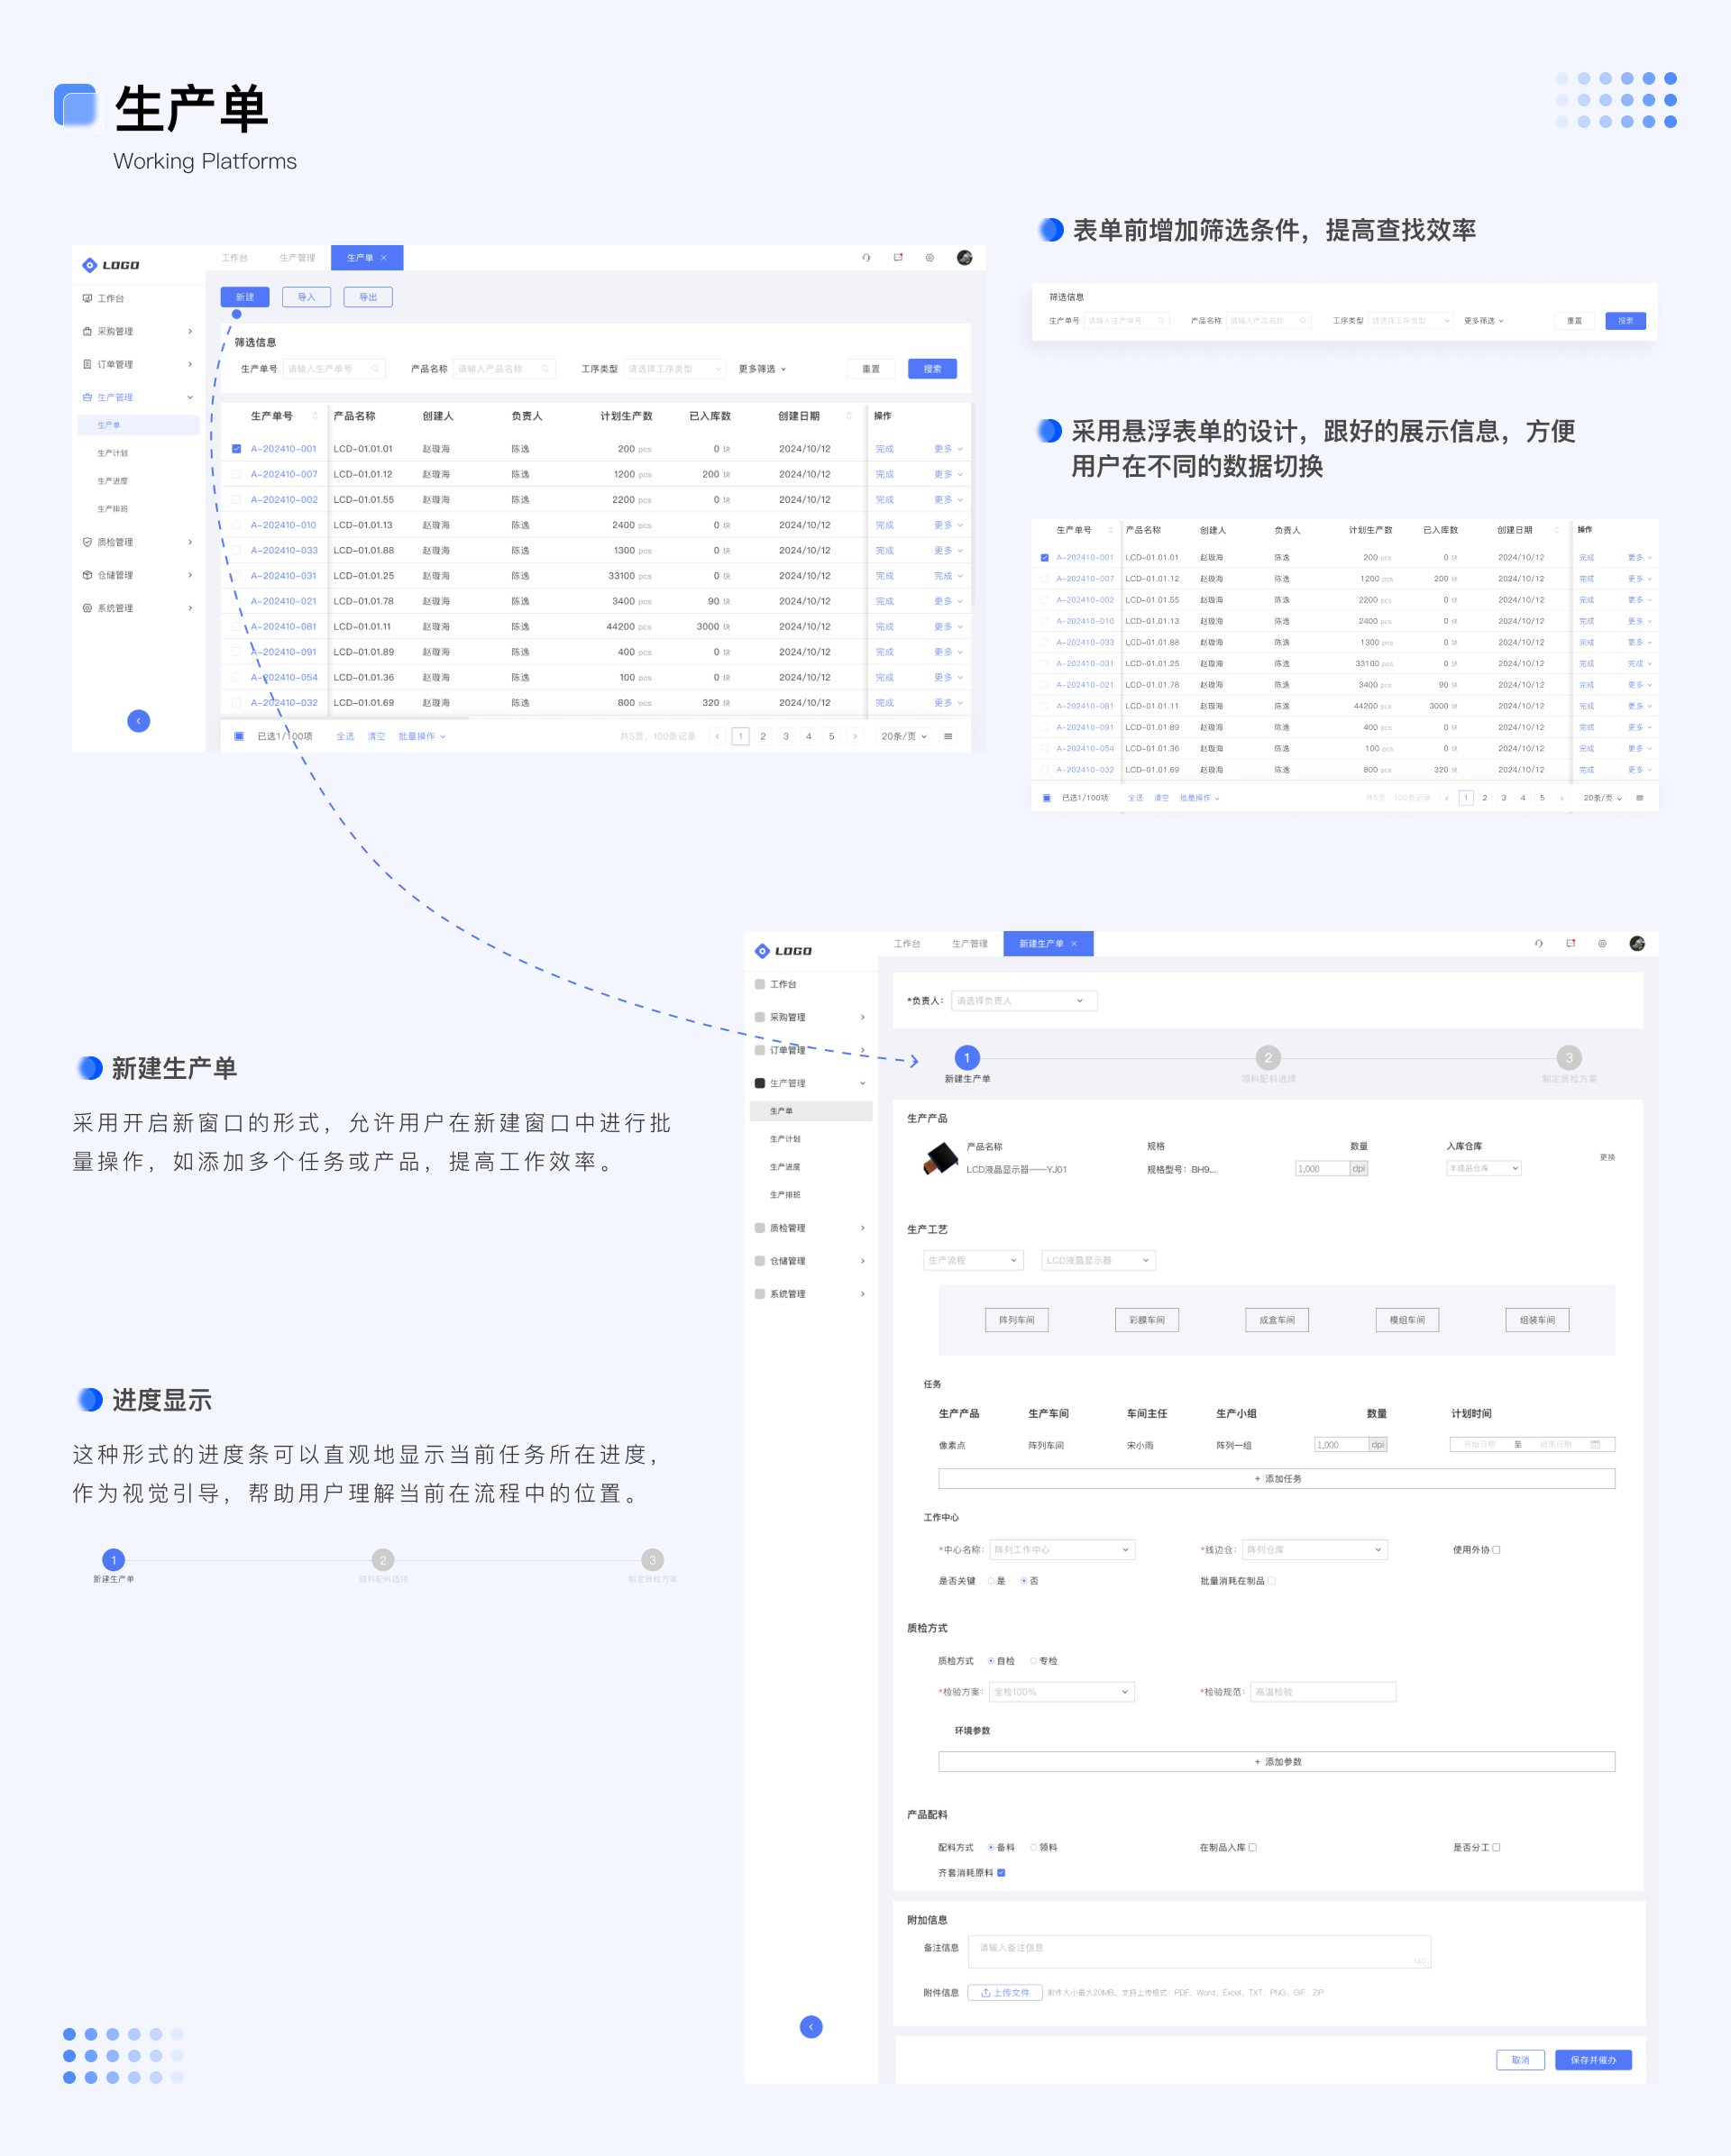Viewport: 1731px width, 2156px height.
Task: Click user avatar in 生产单 list window header
Action: pos(964,258)
